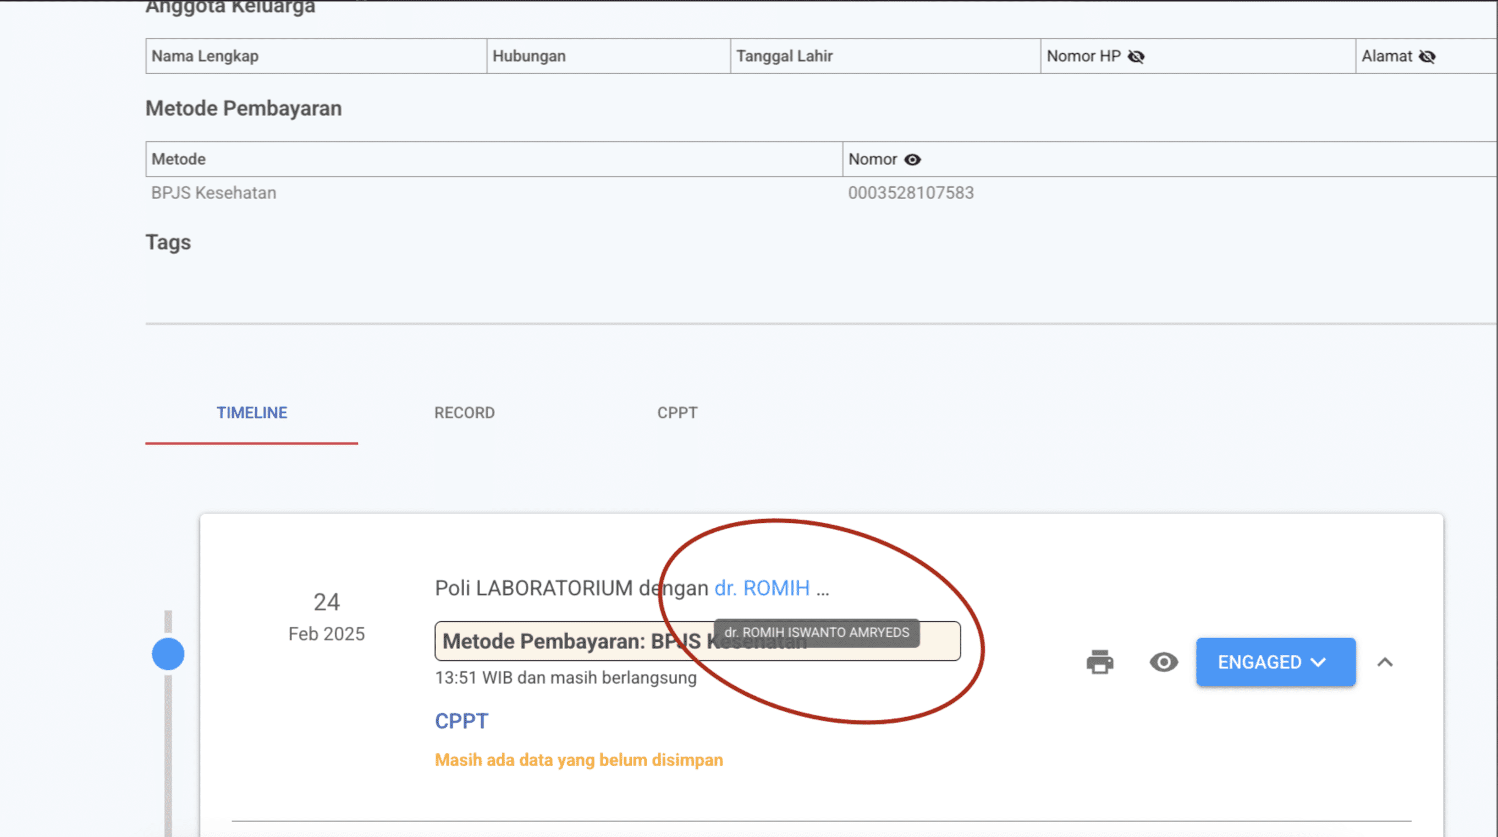This screenshot has width=1498, height=837.
Task: Open the dr. ROMIH doctor link
Action: click(x=762, y=588)
